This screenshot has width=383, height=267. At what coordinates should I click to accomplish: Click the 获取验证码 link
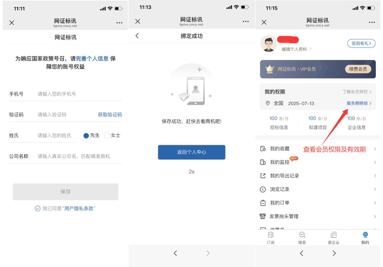[110, 115]
